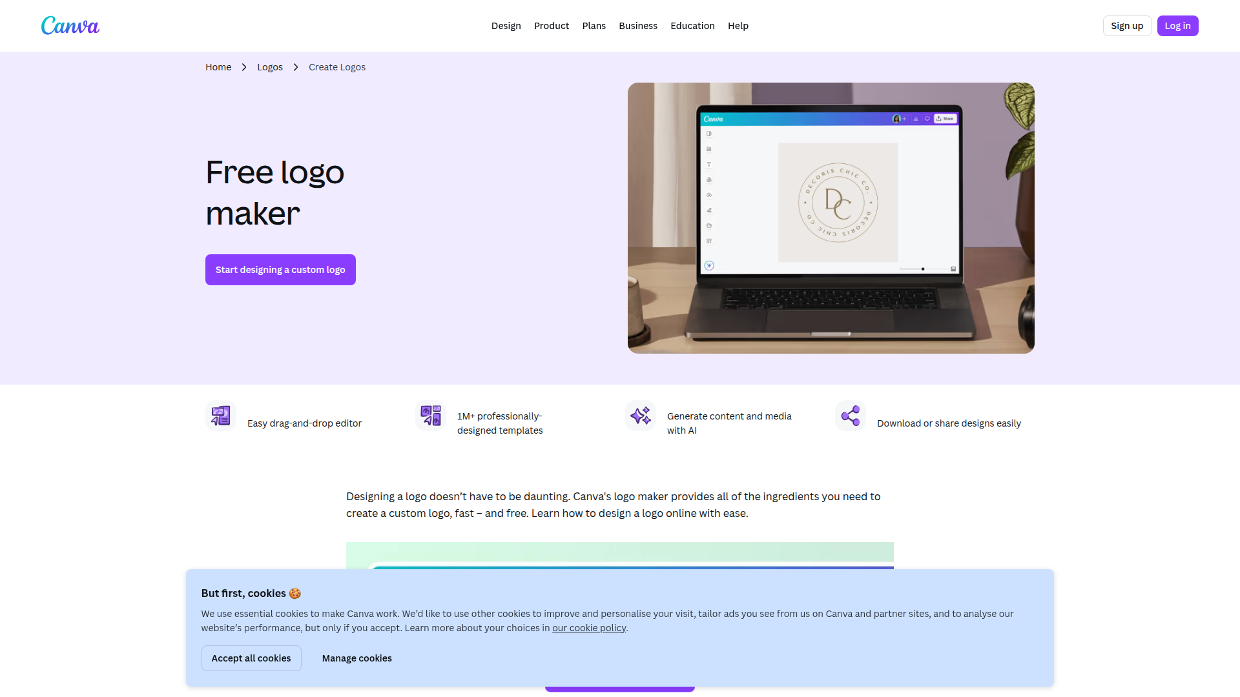Click the Canva logo in header
The image size is (1240, 697).
pyautogui.click(x=70, y=26)
